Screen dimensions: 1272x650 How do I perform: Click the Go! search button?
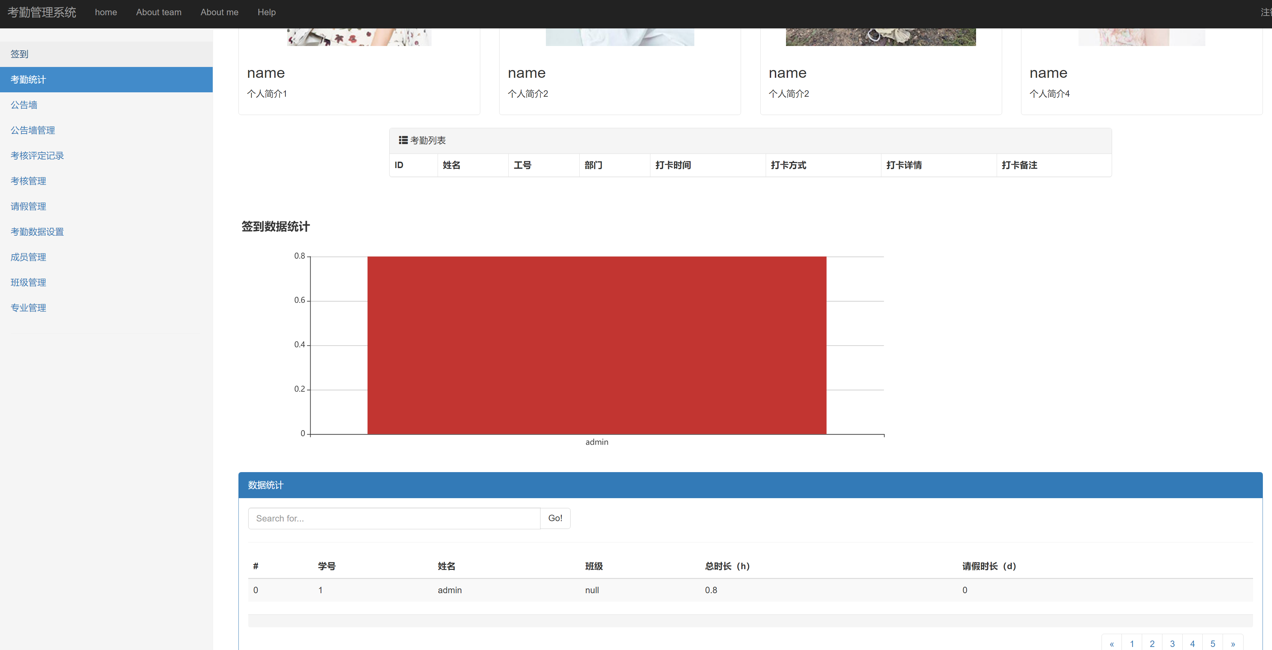pyautogui.click(x=555, y=518)
